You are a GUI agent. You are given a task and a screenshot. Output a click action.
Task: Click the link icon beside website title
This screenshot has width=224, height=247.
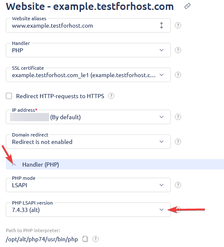(187, 6)
